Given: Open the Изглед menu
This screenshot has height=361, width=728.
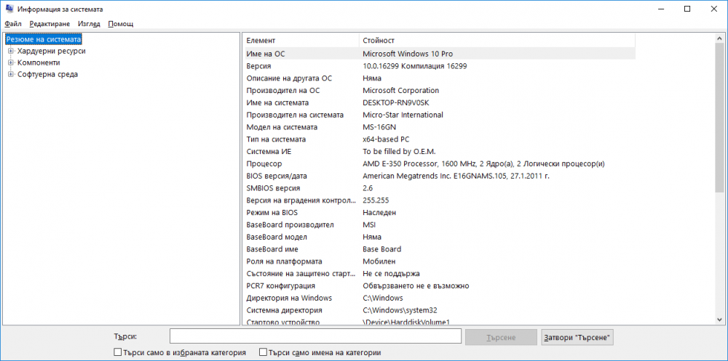Looking at the screenshot, I should [x=89, y=24].
